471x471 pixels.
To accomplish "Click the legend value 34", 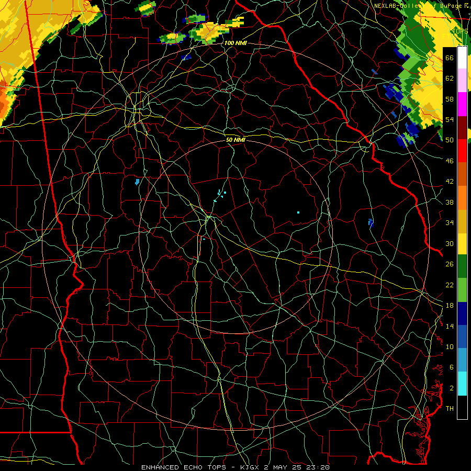I will click(x=450, y=222).
